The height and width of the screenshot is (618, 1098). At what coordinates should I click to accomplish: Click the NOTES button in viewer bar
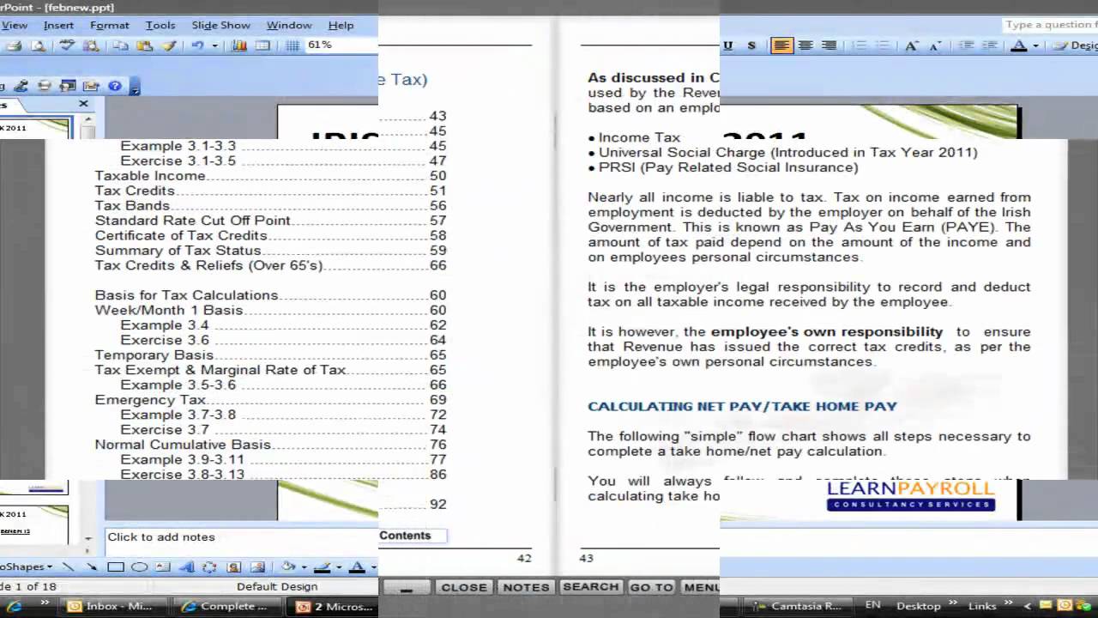click(526, 587)
